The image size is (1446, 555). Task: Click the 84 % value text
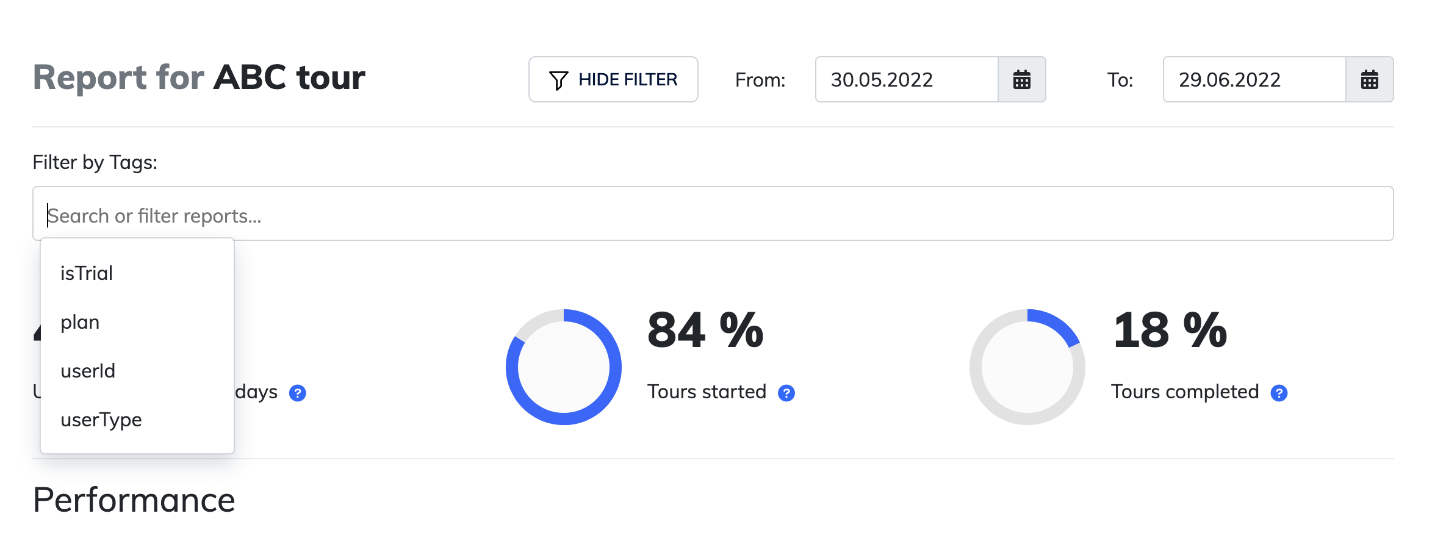705,330
